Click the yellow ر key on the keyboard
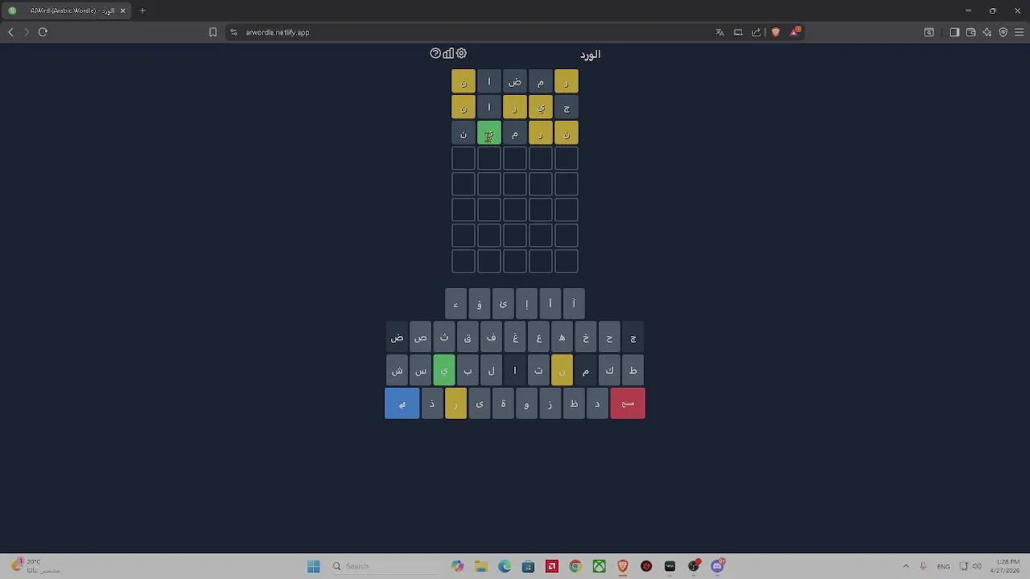This screenshot has height=579, width=1030. point(455,404)
